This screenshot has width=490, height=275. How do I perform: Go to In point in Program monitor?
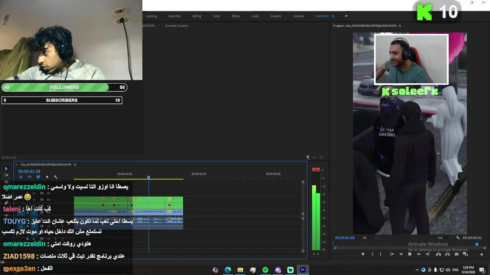(392, 254)
